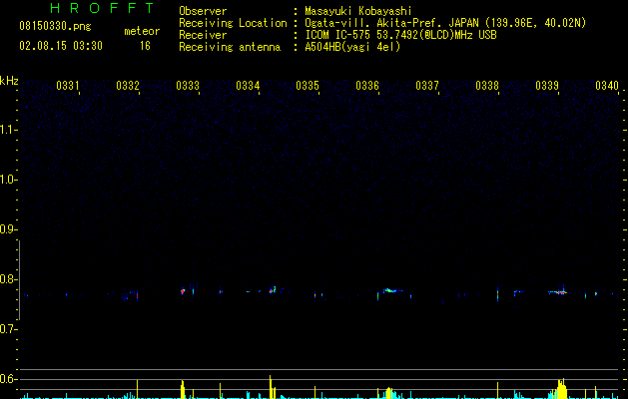Click the 1.1 kHz axis label
The image size is (628, 399).
coord(8,130)
